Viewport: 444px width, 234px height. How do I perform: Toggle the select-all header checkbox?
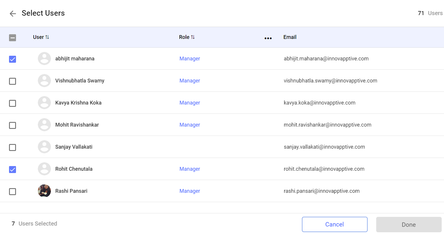[x=13, y=38]
